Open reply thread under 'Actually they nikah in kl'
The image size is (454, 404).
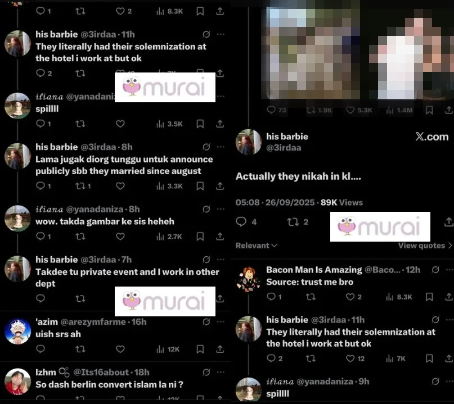pos(246,222)
